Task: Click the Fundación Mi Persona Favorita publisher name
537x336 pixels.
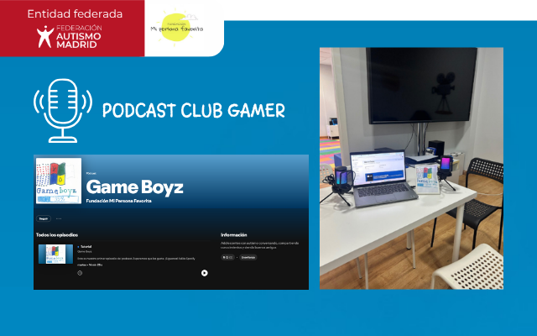Action: (118, 201)
